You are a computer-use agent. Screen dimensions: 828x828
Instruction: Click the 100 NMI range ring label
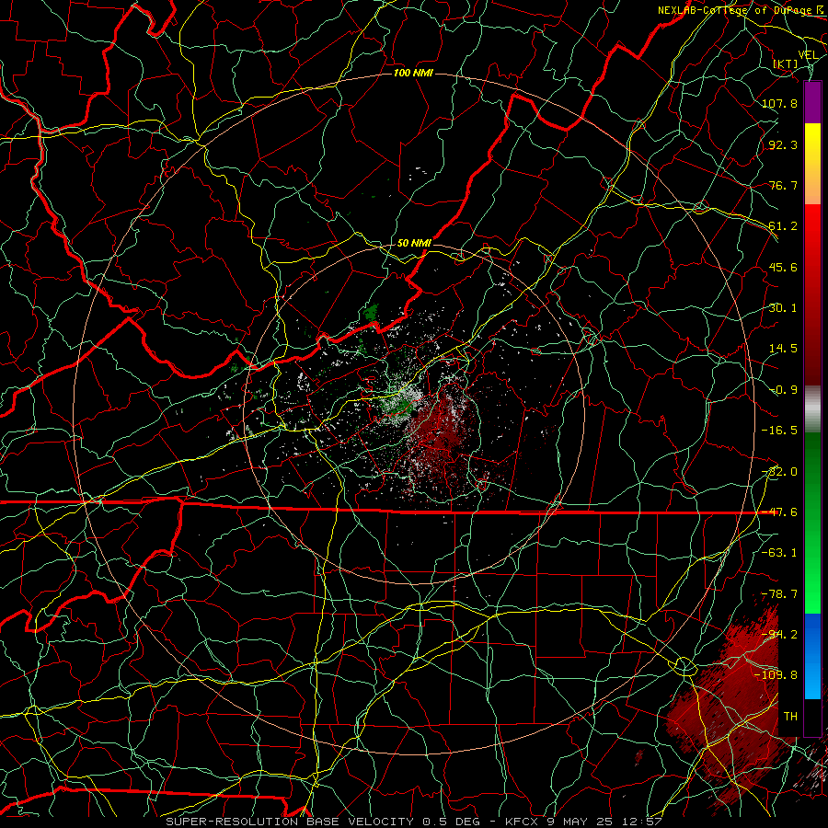[x=413, y=73]
